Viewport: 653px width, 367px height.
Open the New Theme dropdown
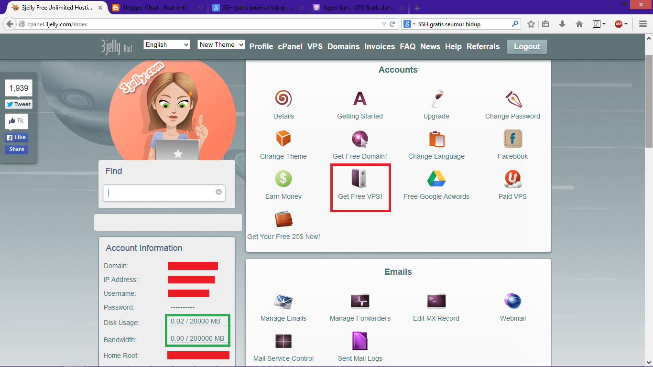(x=221, y=44)
